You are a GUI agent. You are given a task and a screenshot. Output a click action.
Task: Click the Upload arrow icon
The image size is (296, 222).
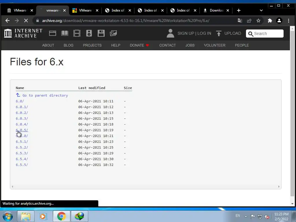pyautogui.click(x=219, y=33)
